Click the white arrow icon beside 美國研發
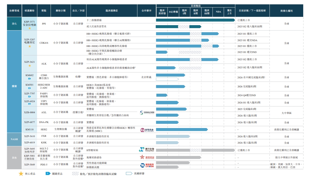The height and width of the screenshot is (178, 310). coord(129,173)
